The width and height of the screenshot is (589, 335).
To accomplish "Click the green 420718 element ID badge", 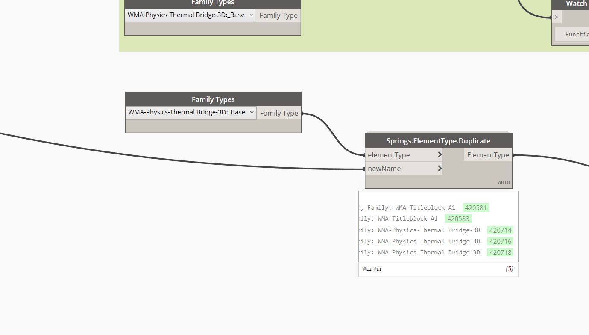I will (500, 252).
